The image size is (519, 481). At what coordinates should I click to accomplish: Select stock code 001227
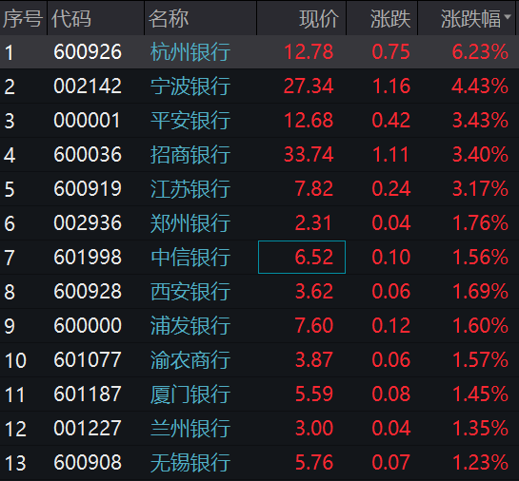(x=88, y=429)
